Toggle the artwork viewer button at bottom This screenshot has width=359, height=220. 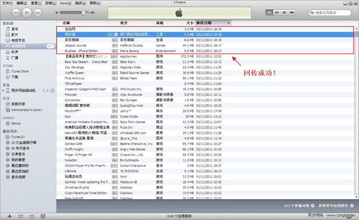point(43,216)
